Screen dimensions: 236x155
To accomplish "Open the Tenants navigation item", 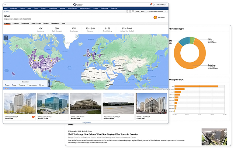I will (x=43, y=9).
